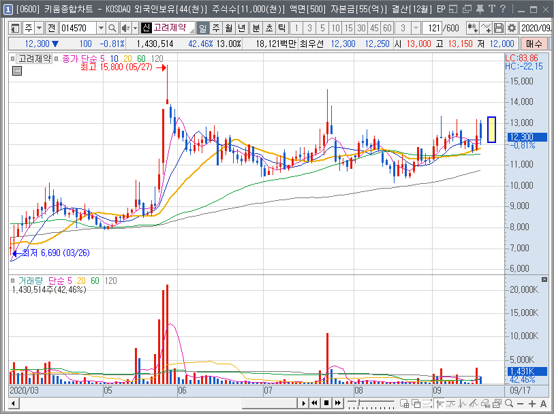This screenshot has width=554, height=414.
Task: Click the stock search magnifier icon
Action: (112, 27)
